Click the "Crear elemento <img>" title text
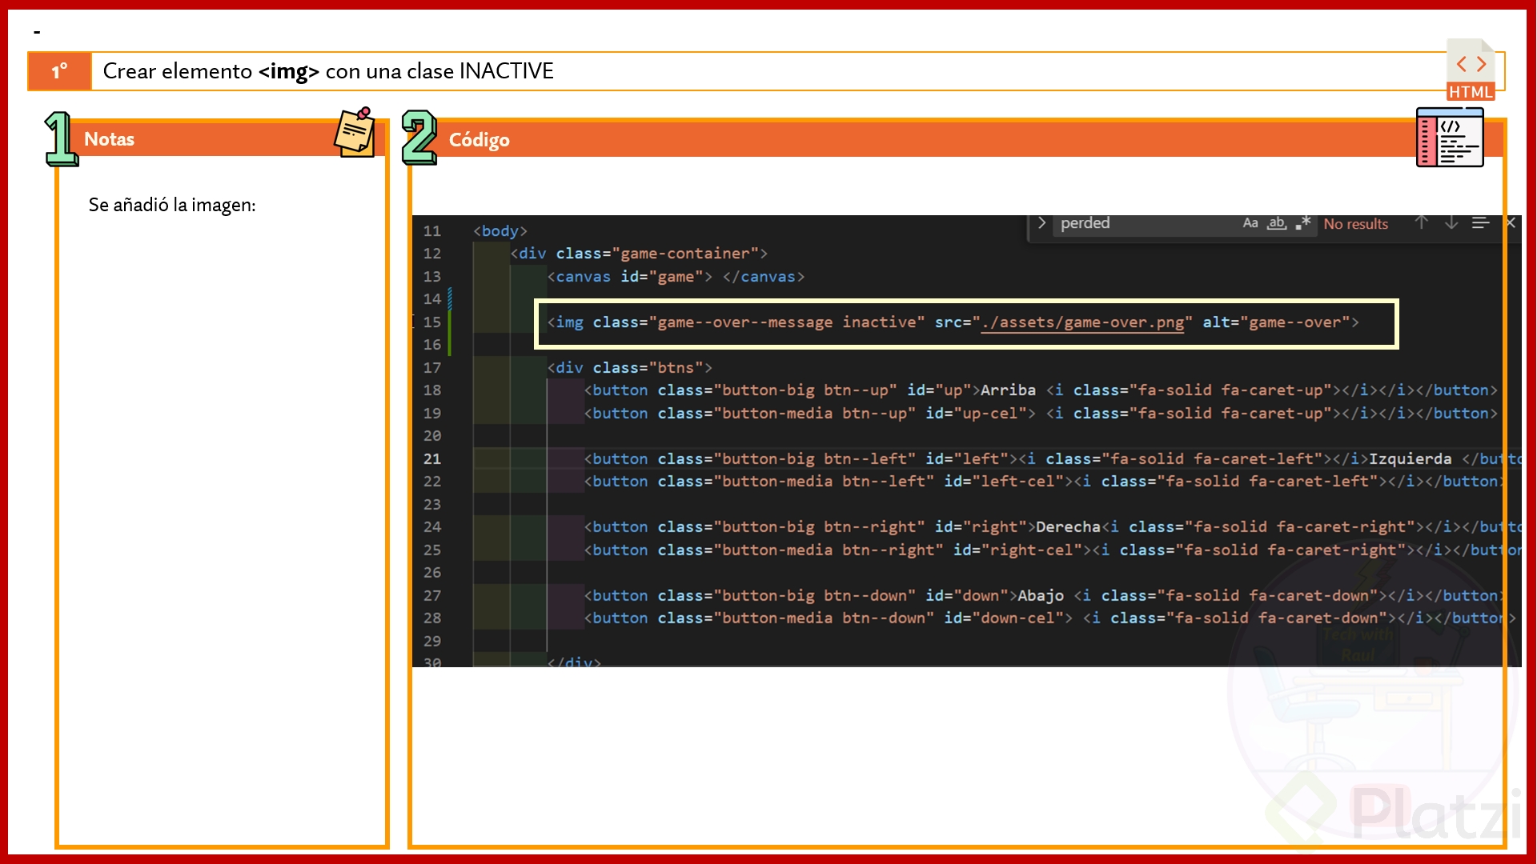 211,71
